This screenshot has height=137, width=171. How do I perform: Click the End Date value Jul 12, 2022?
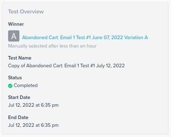[x=33, y=125]
